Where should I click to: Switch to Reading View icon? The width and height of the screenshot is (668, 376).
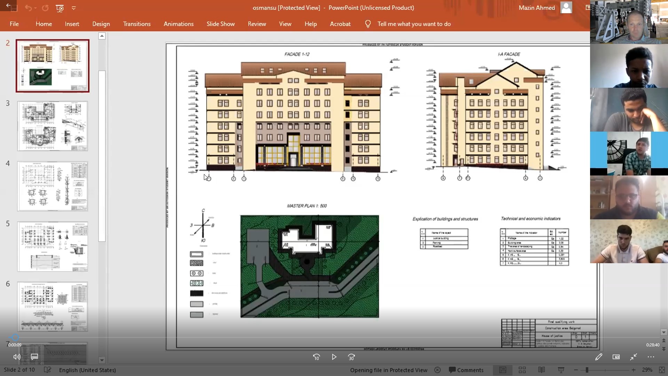click(x=541, y=370)
